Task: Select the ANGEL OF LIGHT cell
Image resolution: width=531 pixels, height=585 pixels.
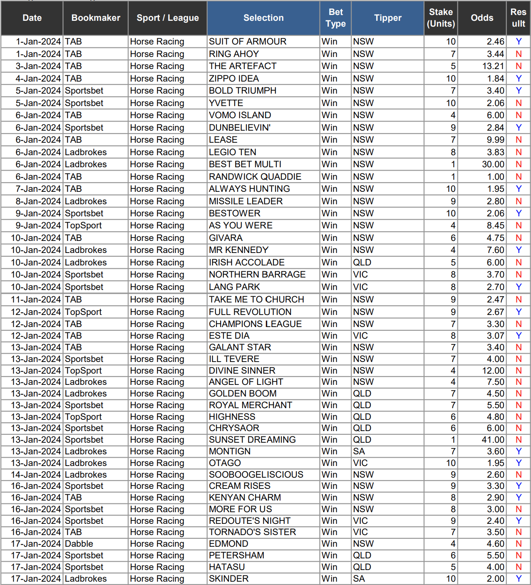Action: pyautogui.click(x=263, y=382)
